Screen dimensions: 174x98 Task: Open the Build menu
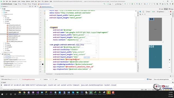coord(33,1)
